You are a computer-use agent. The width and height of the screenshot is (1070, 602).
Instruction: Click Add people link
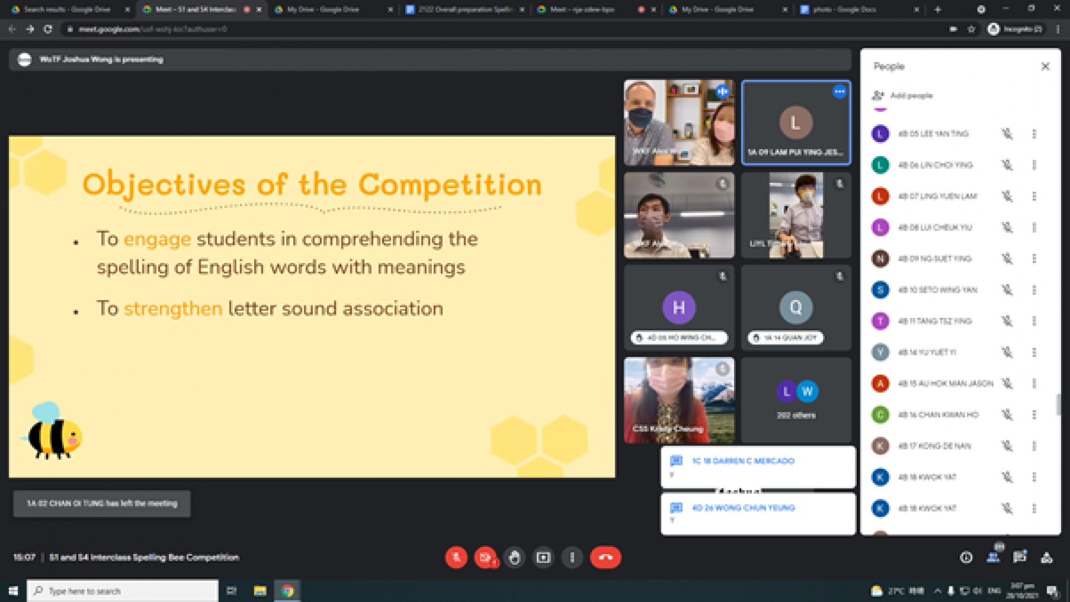[x=911, y=96]
